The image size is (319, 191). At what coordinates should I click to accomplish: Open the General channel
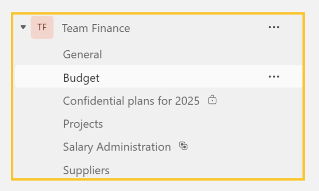click(82, 54)
